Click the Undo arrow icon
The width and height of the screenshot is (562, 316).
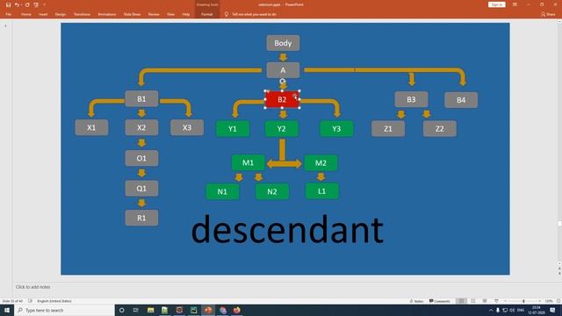(17, 4)
